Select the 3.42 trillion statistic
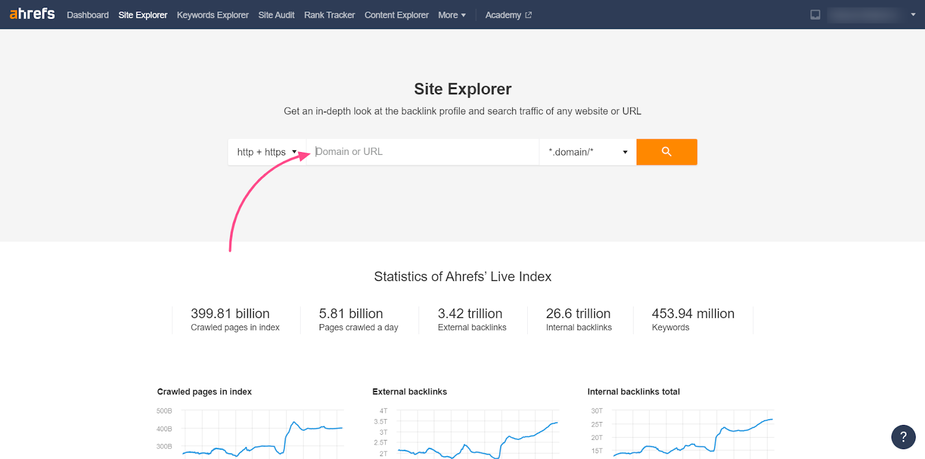This screenshot has width=925, height=459. pyautogui.click(x=470, y=314)
